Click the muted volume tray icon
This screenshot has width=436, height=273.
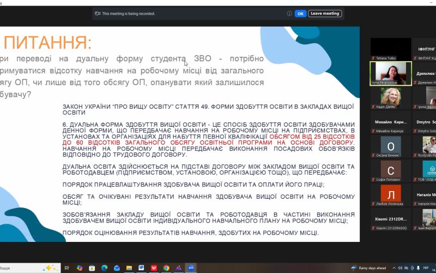click(400, 268)
